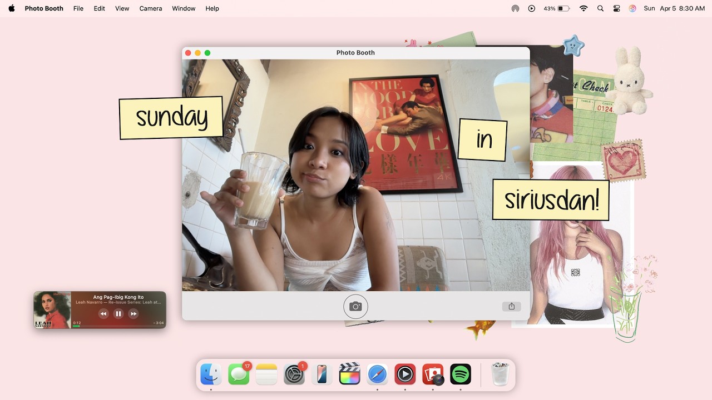Image resolution: width=712 pixels, height=400 pixels.
Task: Pause the currently playing song
Action: click(x=118, y=314)
